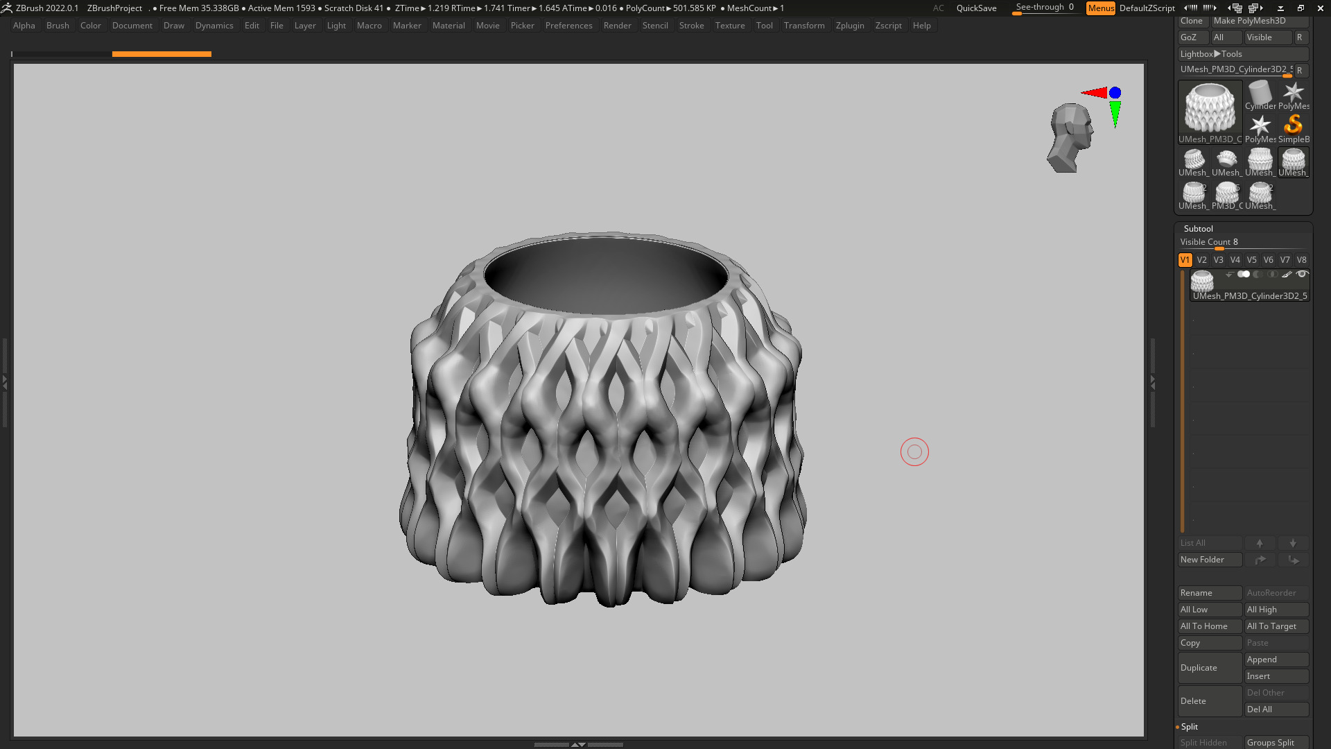1331x749 pixels.
Task: Click the green Y axis cone
Action: [1115, 114]
